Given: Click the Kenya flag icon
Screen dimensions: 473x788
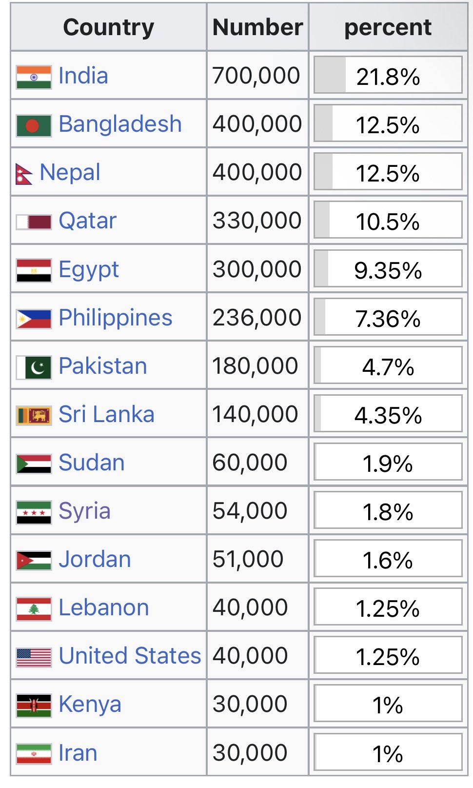Looking at the screenshot, I should [34, 706].
